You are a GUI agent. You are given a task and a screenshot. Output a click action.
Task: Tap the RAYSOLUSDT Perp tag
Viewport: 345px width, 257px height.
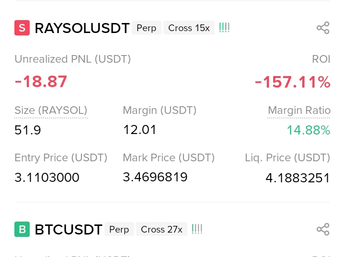(x=147, y=28)
